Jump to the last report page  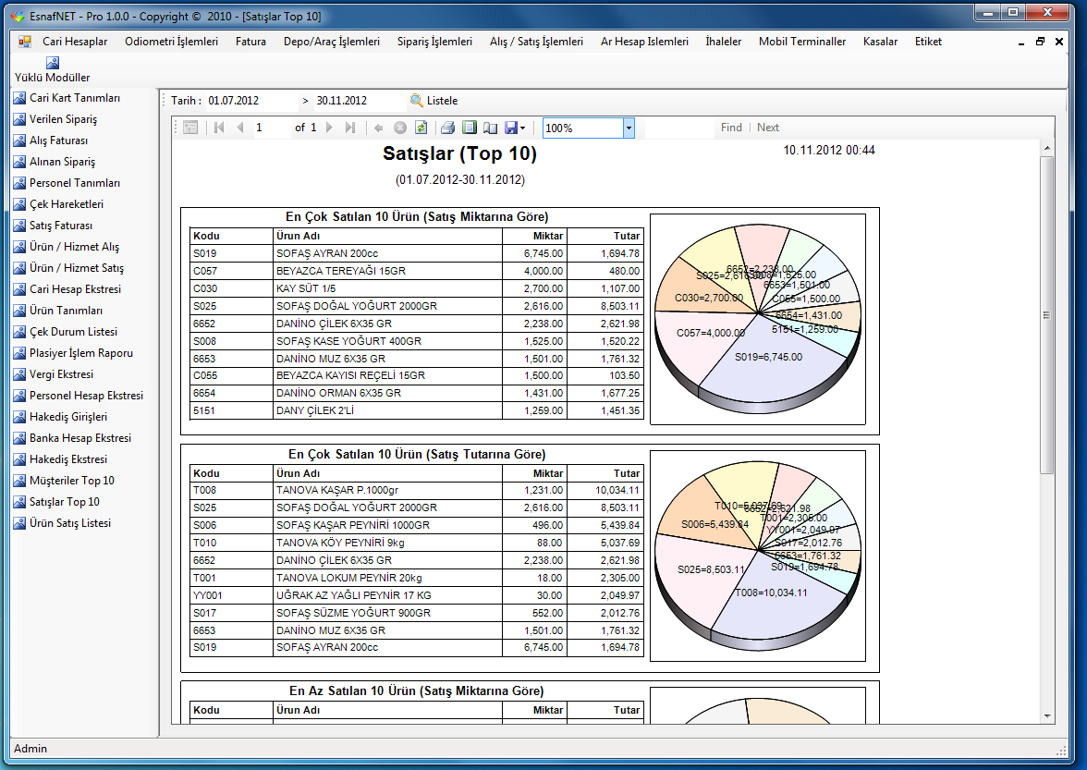coord(351,128)
